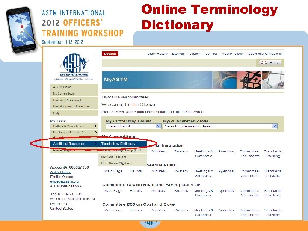Expand Ballots & Work Items submenu
Screen dimensions: 308x231
(x=74, y=126)
